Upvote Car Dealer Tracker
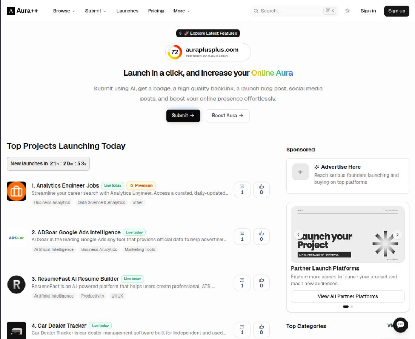This screenshot has height=339, width=415. [x=261, y=330]
